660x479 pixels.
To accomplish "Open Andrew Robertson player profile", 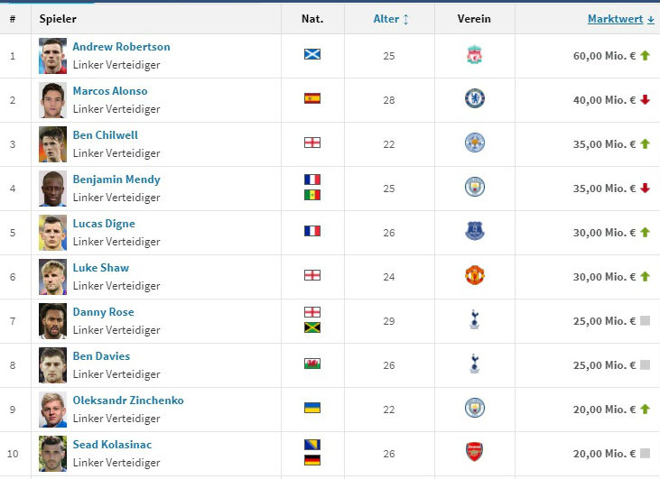I will 121,47.
